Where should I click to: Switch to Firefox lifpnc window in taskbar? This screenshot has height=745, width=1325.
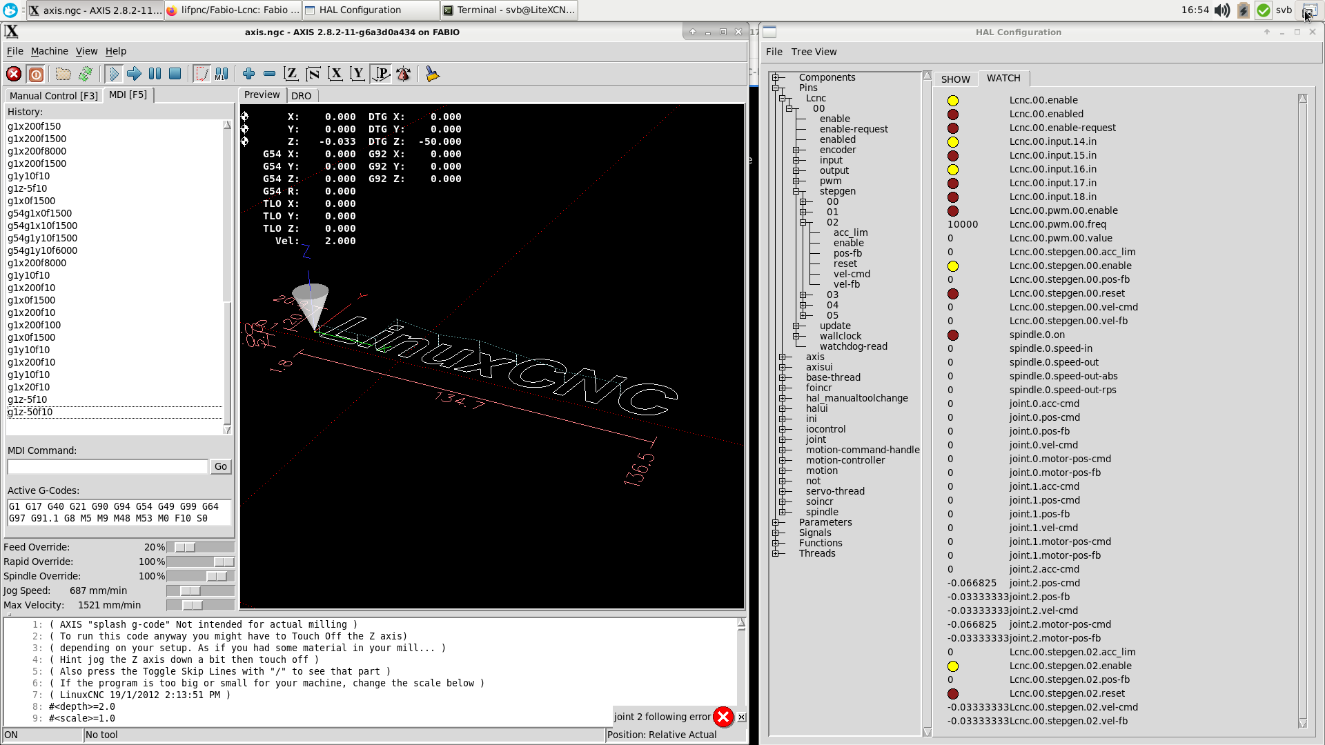click(233, 10)
